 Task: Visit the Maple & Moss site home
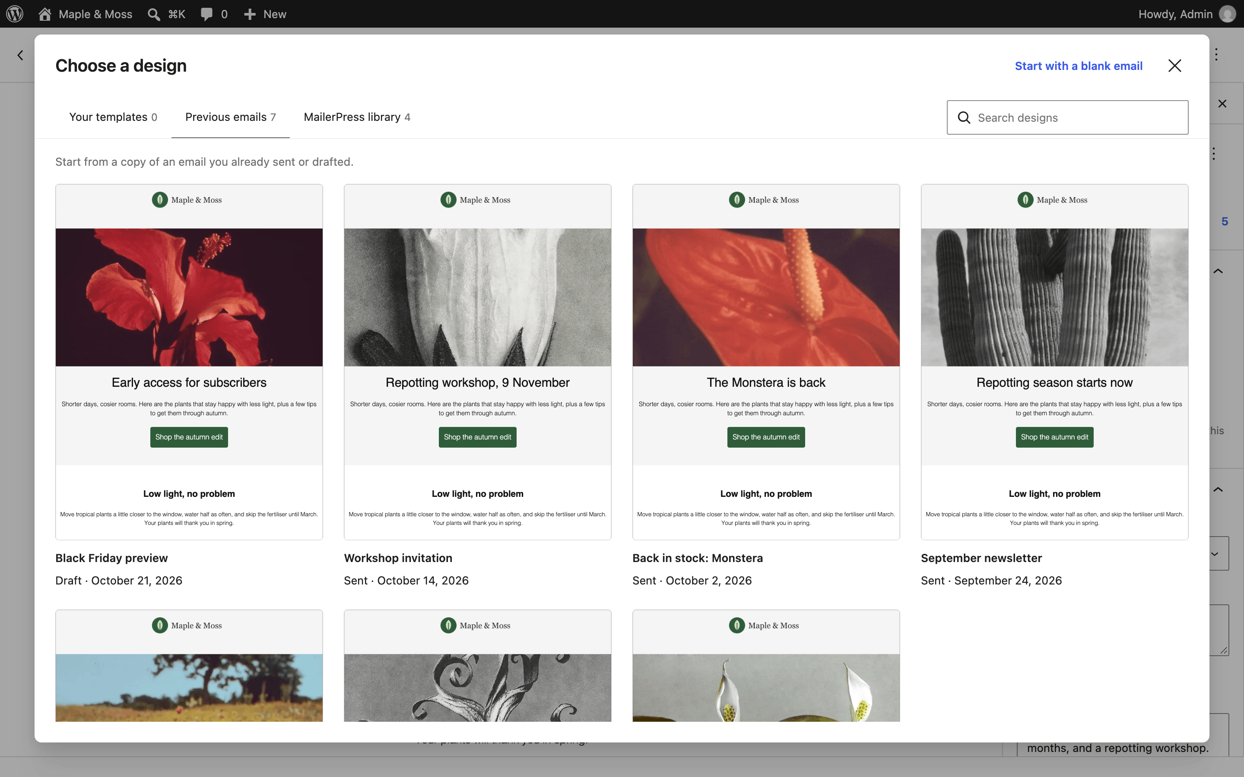click(x=86, y=14)
